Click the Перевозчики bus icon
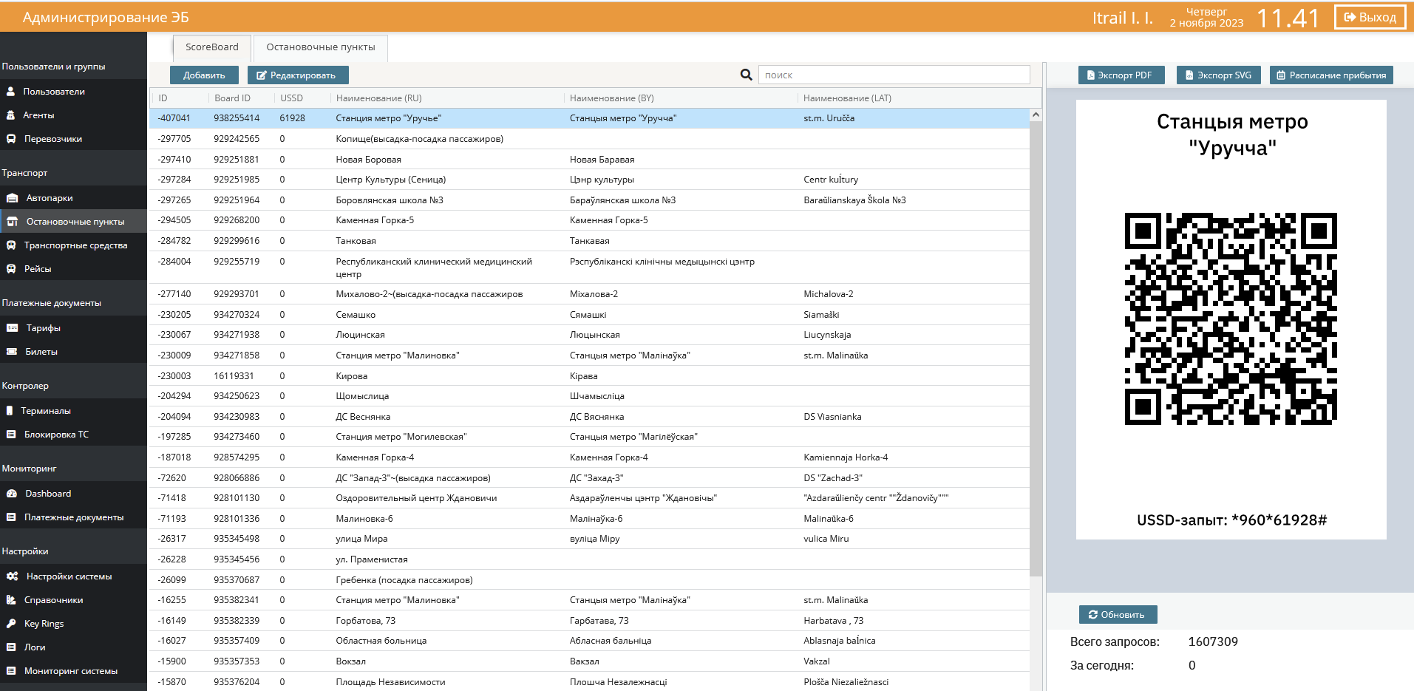 [x=11, y=139]
